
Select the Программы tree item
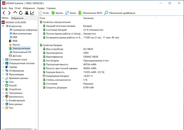point(14,93)
